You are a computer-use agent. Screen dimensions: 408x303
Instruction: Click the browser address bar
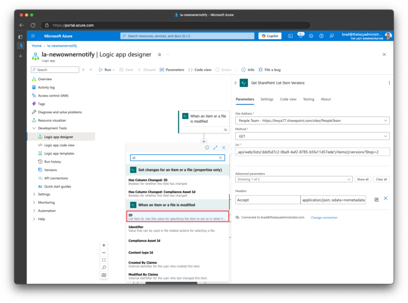pyautogui.click(x=176, y=26)
